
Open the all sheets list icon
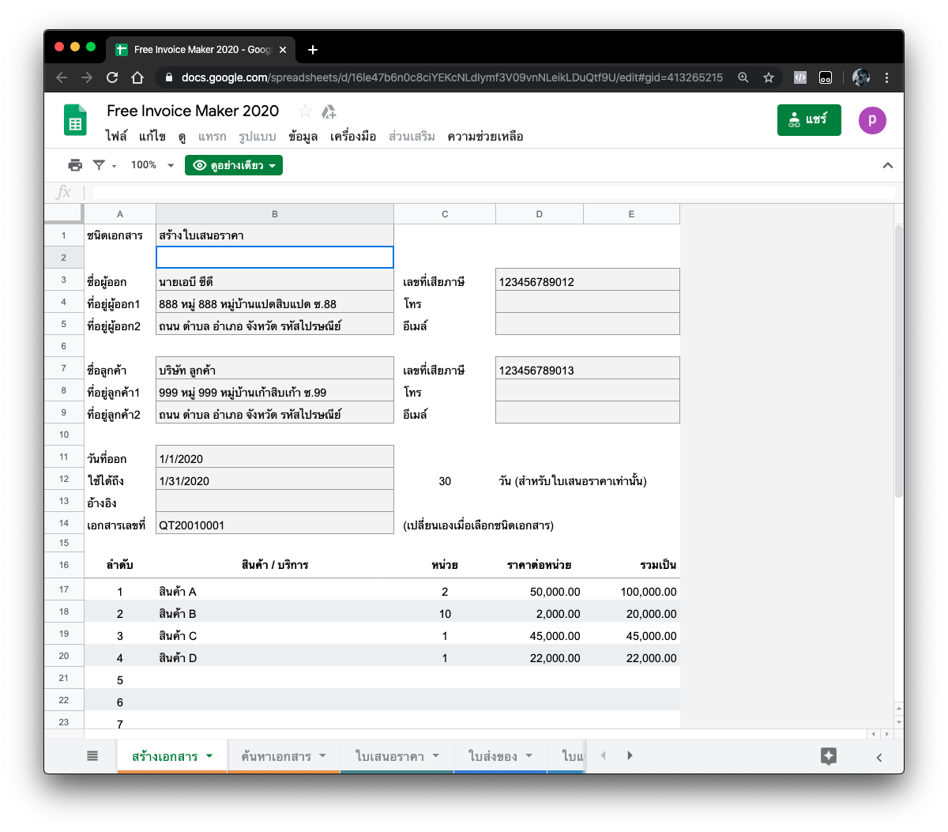coord(92,756)
